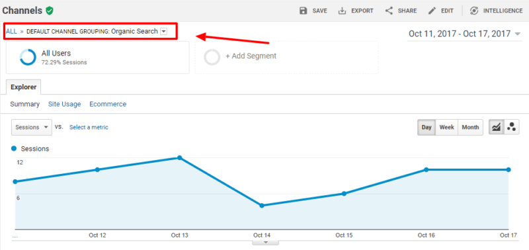Click the All Users segment card label
The width and height of the screenshot is (529, 250).
coord(56,54)
